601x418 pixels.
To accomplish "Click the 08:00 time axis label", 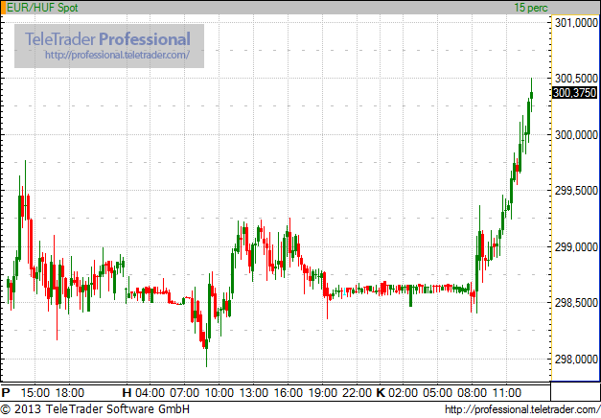I will [x=472, y=393].
